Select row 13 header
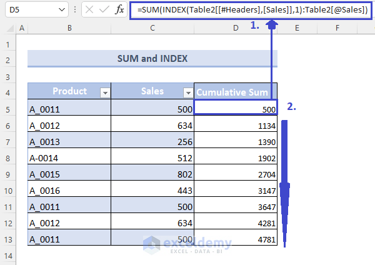The image size is (375, 265). (8, 238)
